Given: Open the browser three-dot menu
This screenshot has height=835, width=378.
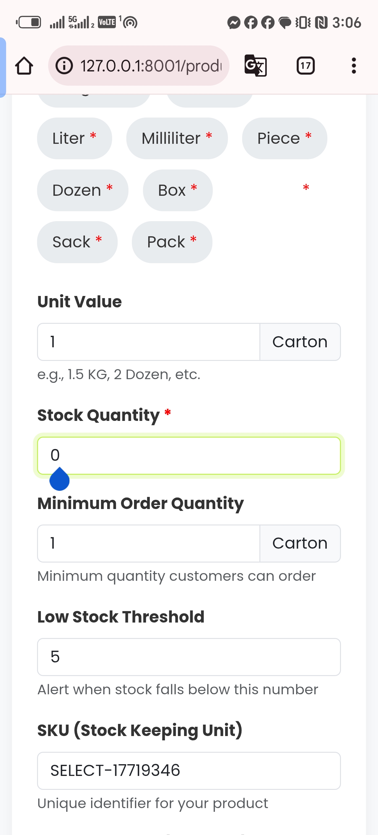Looking at the screenshot, I should click(x=354, y=66).
